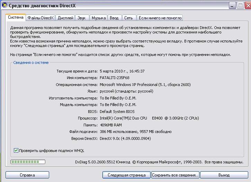
Task: Click memory value 4096MB RAM
Action: [111, 125]
